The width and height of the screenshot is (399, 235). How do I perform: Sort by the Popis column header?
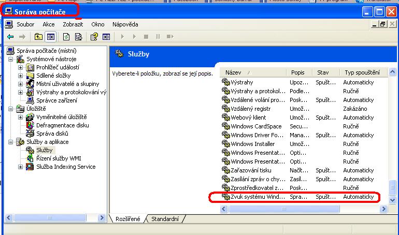[300, 72]
